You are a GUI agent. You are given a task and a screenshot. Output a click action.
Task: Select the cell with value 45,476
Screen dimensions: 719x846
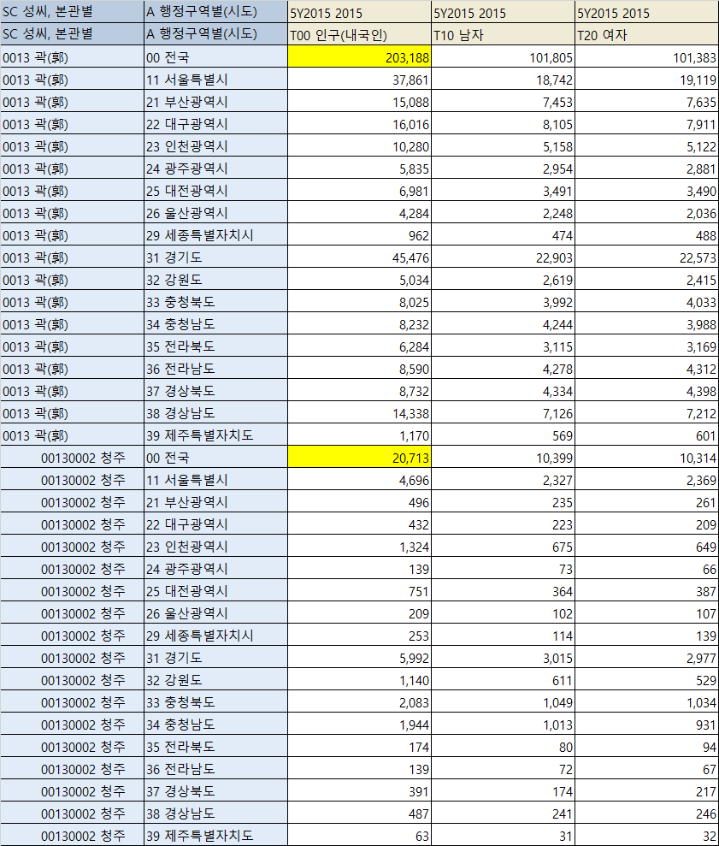click(x=359, y=257)
